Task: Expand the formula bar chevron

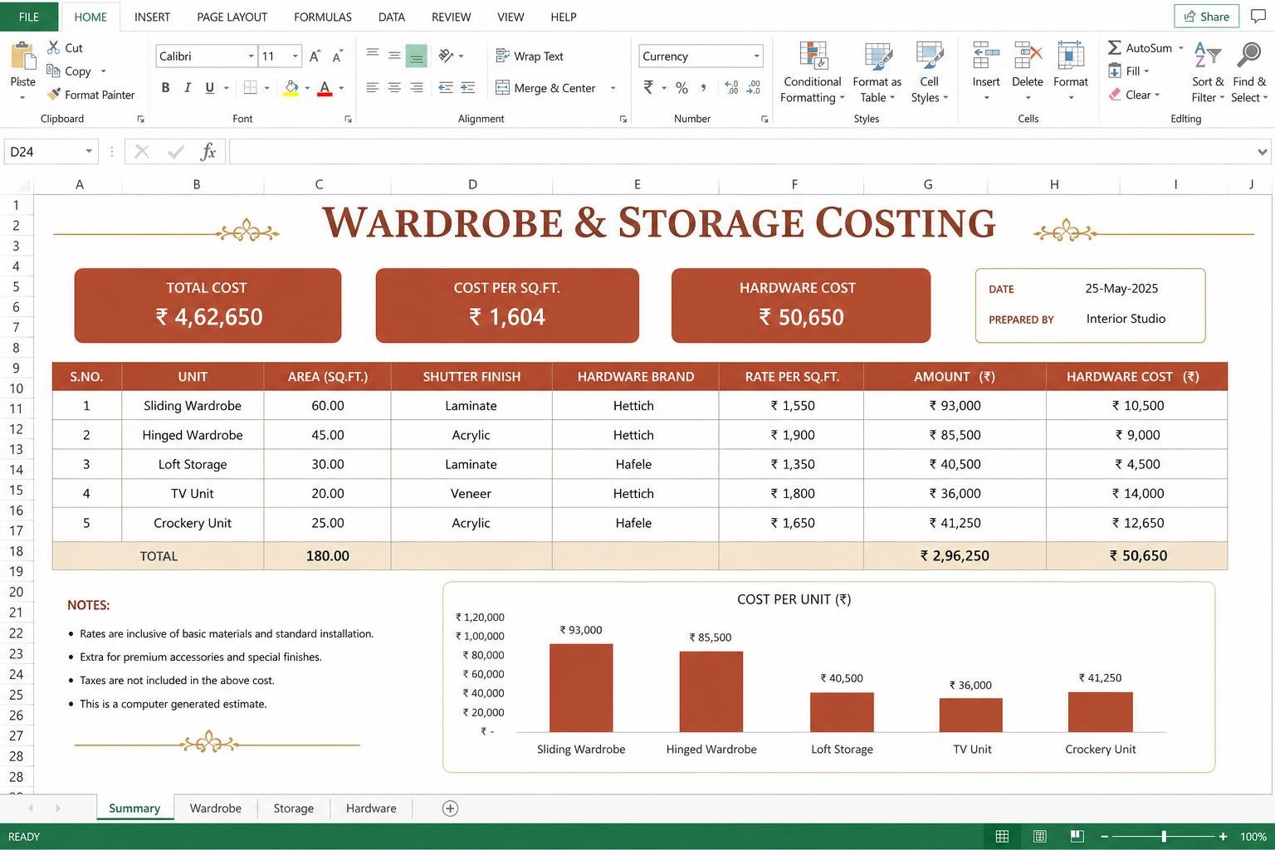Action: (1263, 152)
